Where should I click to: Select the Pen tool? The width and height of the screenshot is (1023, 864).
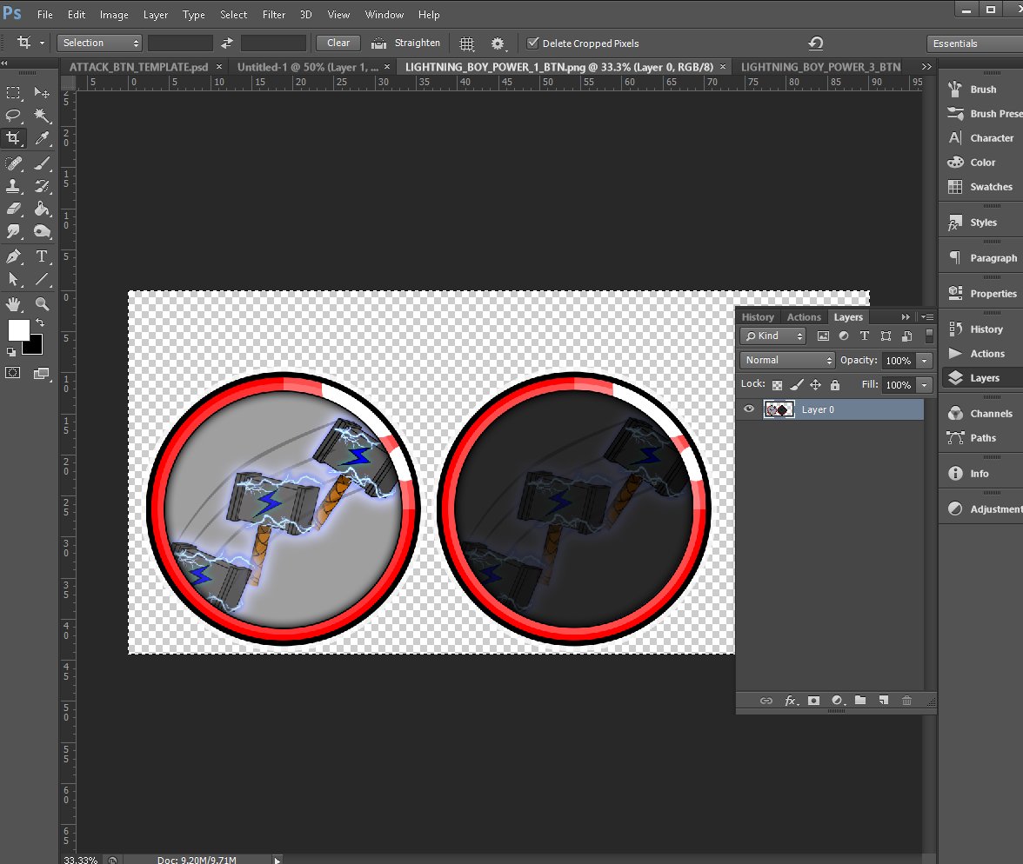pyautogui.click(x=13, y=256)
